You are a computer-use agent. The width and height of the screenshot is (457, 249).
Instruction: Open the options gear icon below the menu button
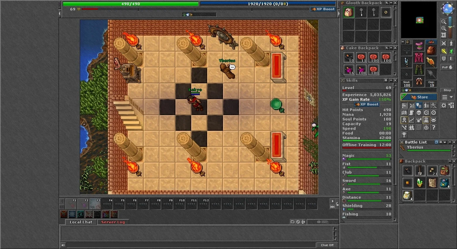point(444,105)
